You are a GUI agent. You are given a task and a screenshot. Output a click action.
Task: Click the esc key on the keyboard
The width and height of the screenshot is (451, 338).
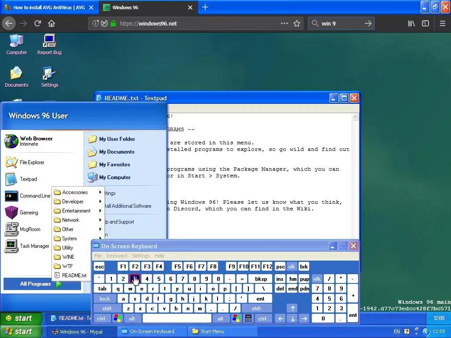[x=100, y=267]
